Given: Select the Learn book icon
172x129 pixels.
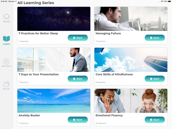Looking at the screenshot, I should click(x=6, y=39).
